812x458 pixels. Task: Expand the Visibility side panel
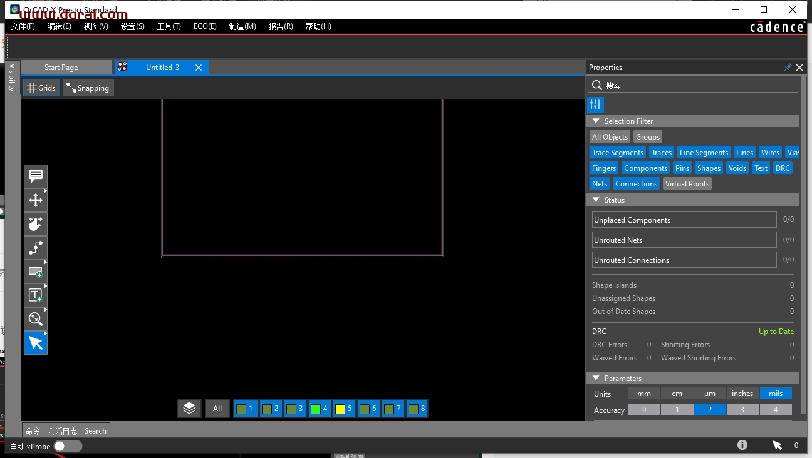click(11, 78)
